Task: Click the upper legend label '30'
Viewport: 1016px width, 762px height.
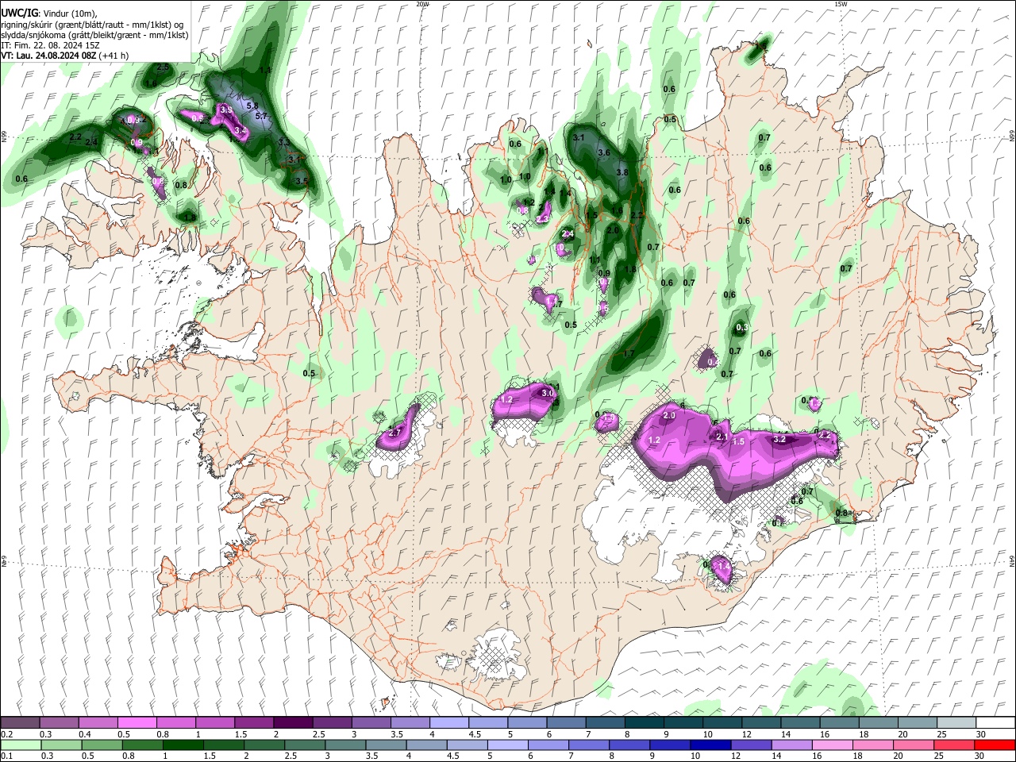Action: (x=980, y=734)
